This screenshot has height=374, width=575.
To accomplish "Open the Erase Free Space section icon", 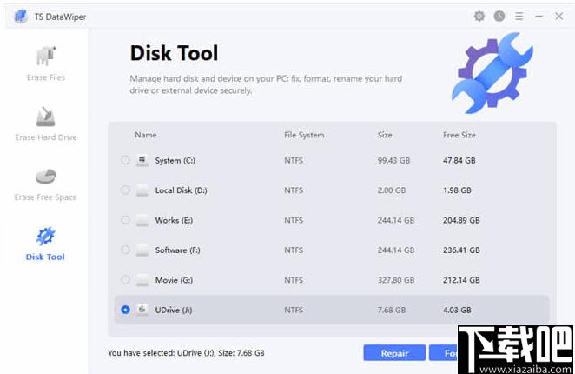I will coord(45,177).
